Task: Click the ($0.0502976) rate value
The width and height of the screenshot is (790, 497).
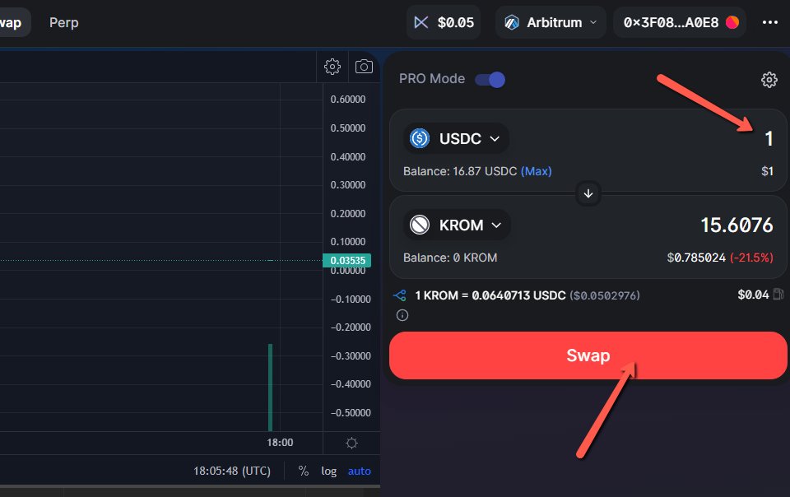Action: coord(605,295)
